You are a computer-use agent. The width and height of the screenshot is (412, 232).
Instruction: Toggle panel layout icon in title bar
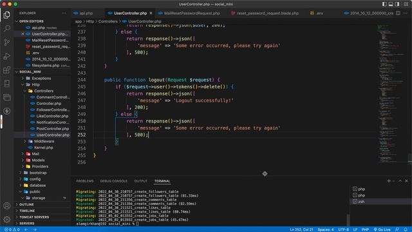click(x=391, y=4)
